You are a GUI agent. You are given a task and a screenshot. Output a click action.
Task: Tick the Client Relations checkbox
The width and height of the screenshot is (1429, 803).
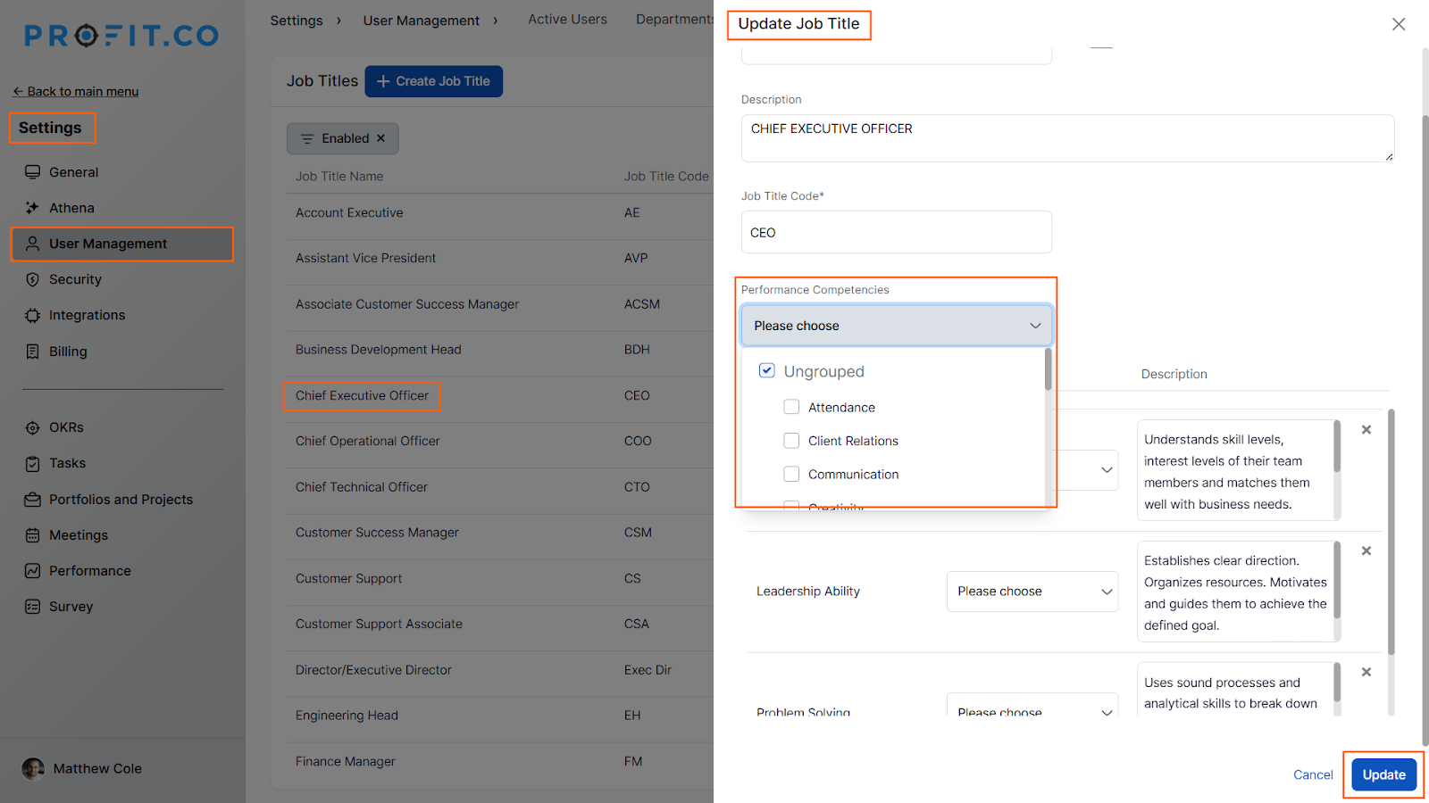coord(791,441)
